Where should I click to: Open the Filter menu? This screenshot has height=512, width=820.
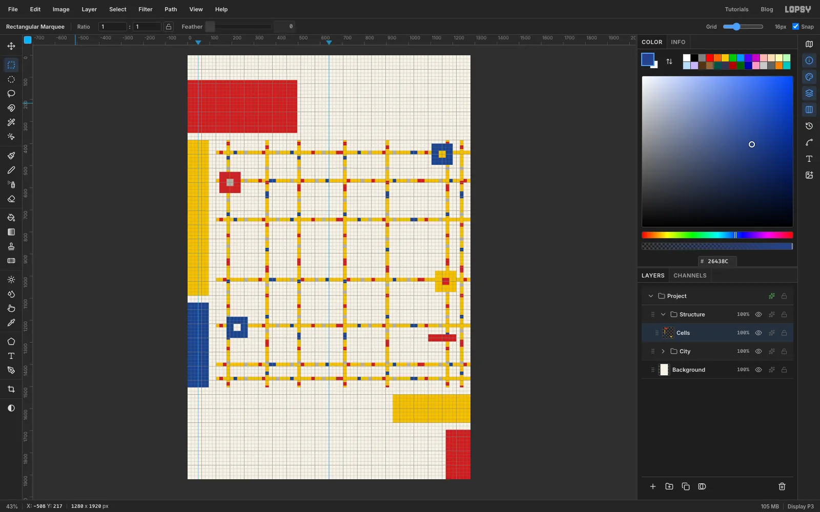click(x=146, y=9)
